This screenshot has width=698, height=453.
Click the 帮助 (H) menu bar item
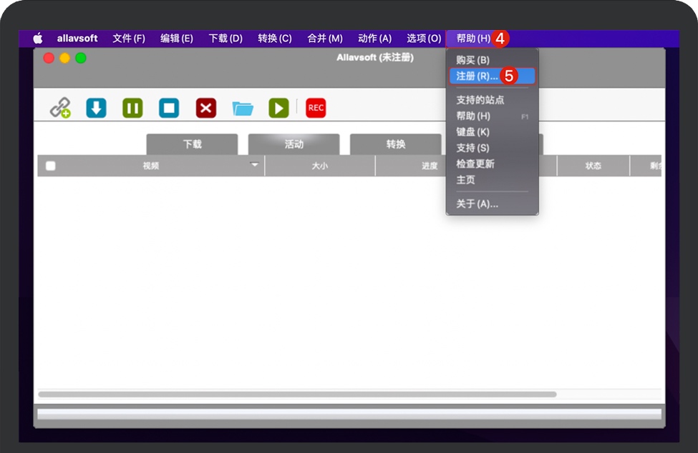[x=473, y=38]
